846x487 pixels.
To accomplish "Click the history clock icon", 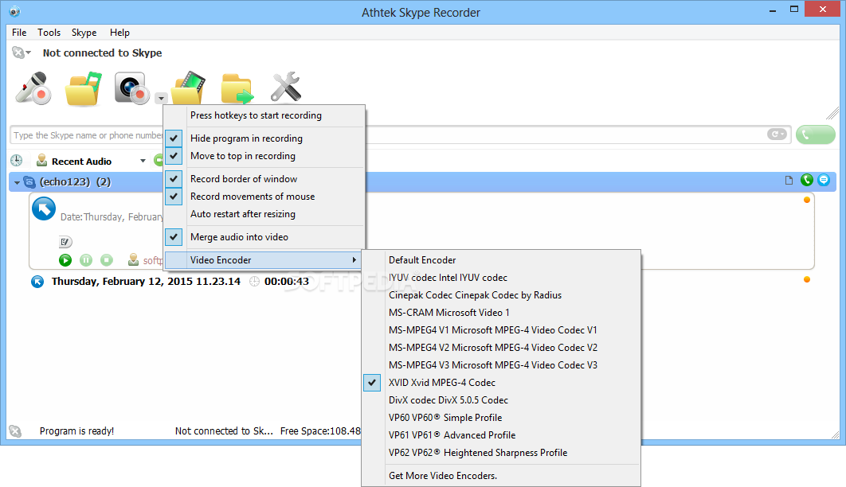I will (x=17, y=161).
